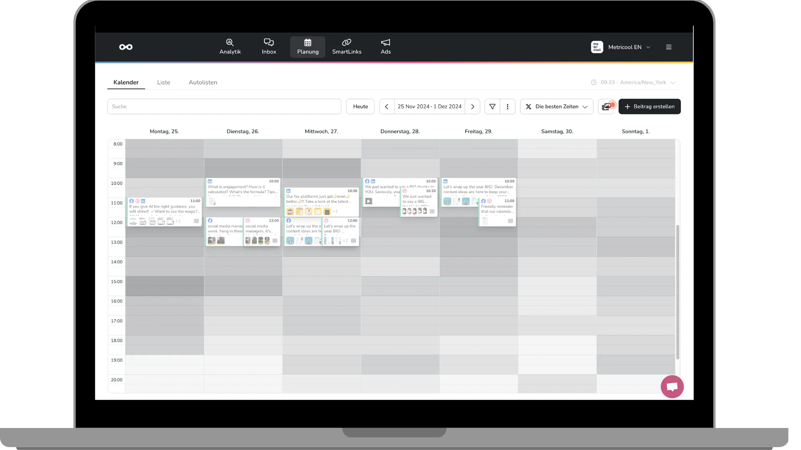
Task: Click the Metricool infinity logo
Action: (x=126, y=47)
